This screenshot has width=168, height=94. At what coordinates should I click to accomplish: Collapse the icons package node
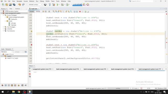coord(5,21)
